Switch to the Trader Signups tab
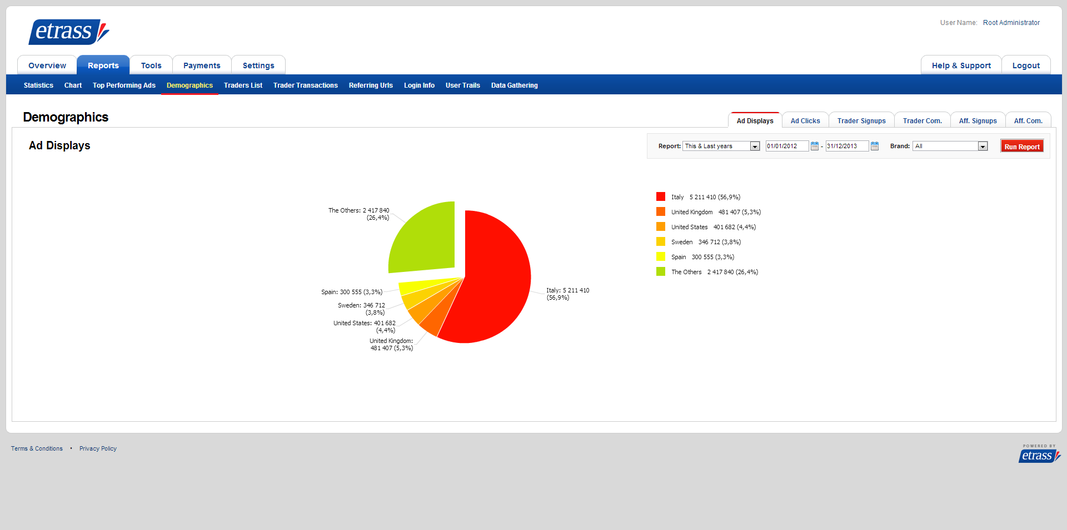Screen dimensions: 1067x530 click(861, 120)
